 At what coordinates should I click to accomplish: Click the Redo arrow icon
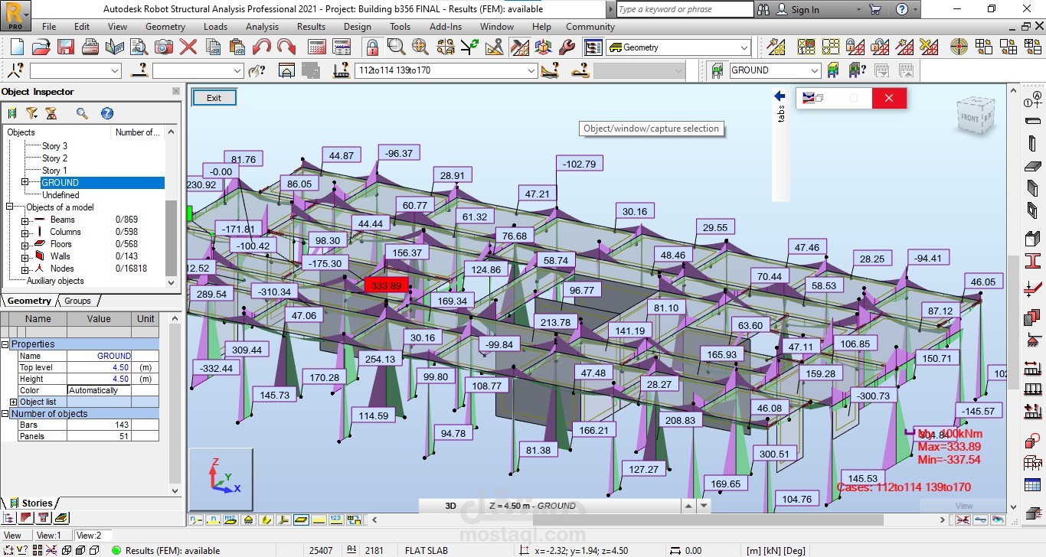click(x=286, y=47)
